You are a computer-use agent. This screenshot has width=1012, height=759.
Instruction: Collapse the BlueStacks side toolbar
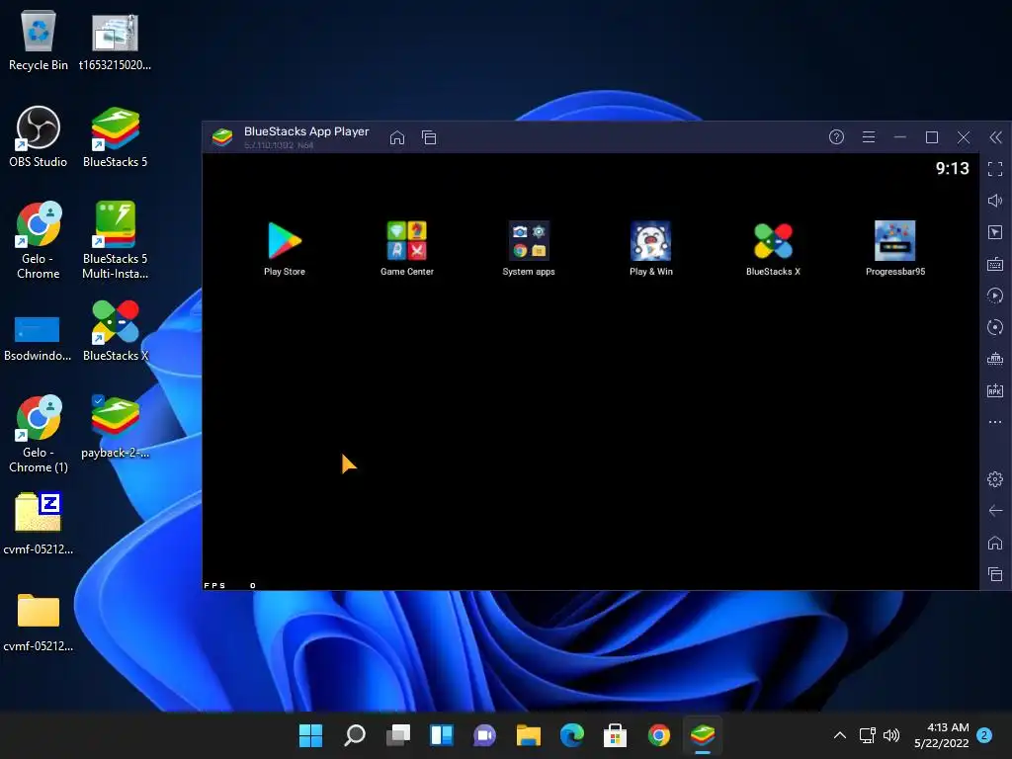click(996, 136)
